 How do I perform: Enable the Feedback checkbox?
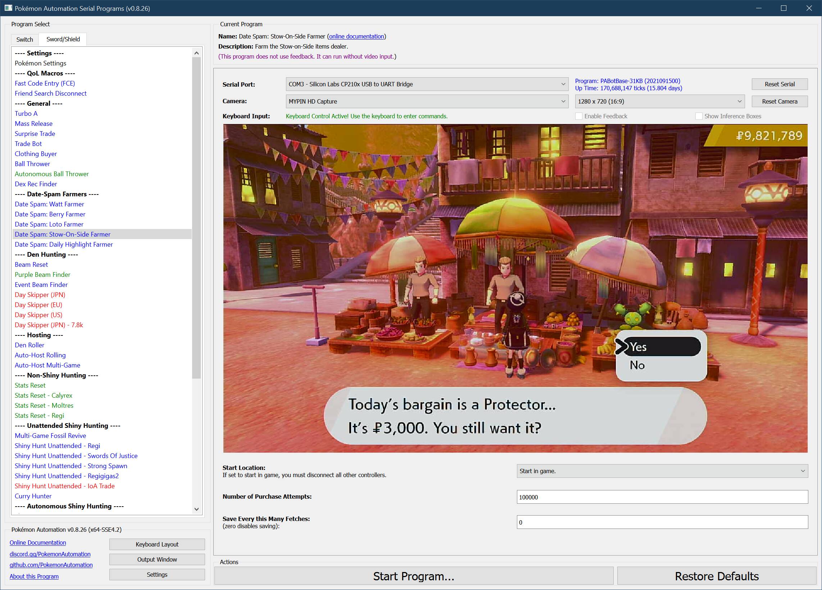[579, 116]
